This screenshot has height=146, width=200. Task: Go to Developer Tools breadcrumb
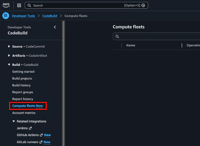click(24, 16)
